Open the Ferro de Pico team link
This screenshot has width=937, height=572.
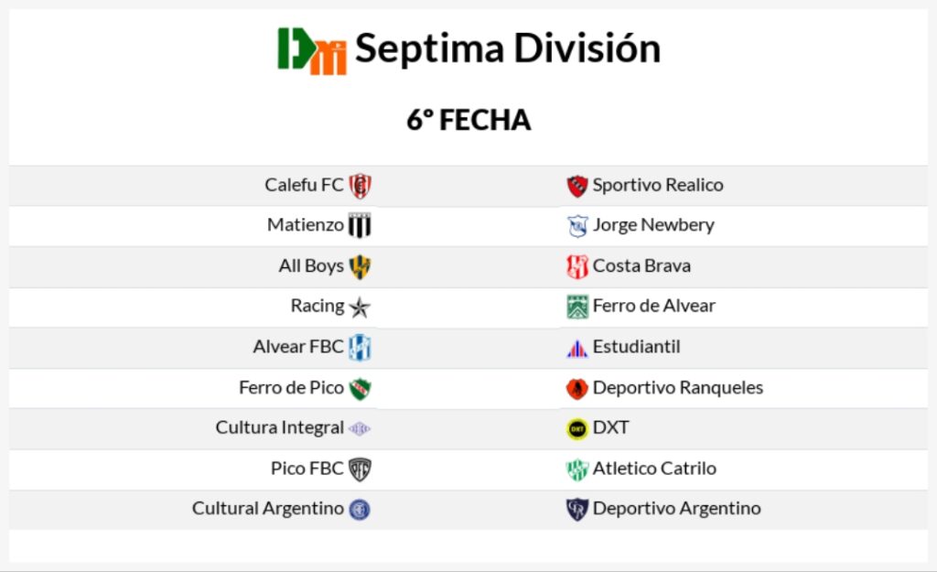pyautogui.click(x=291, y=387)
